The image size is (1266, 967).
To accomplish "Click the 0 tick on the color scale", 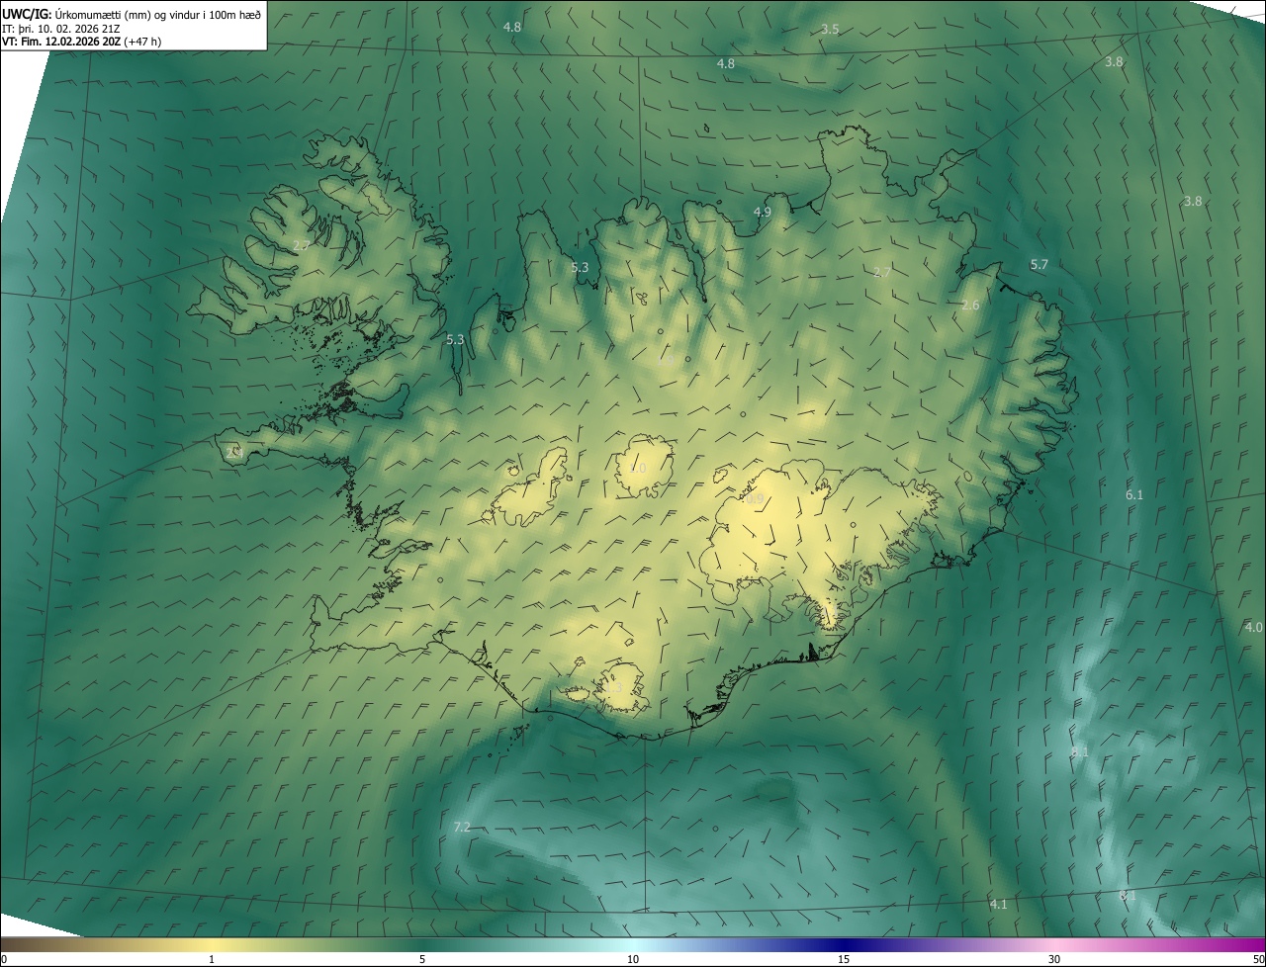I will point(4,959).
